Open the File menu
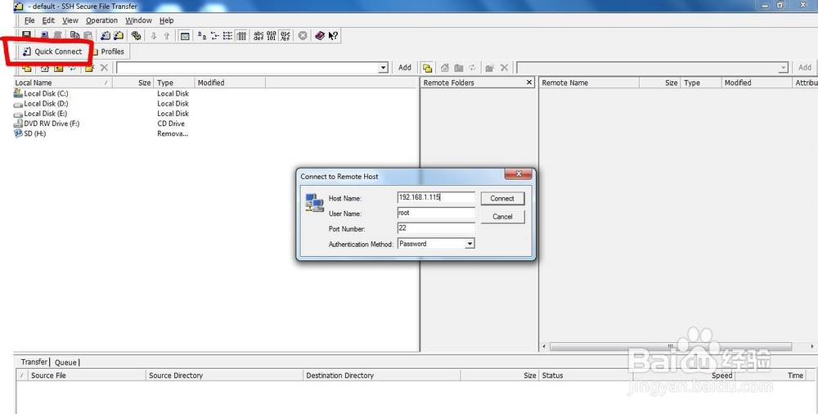 [29, 20]
